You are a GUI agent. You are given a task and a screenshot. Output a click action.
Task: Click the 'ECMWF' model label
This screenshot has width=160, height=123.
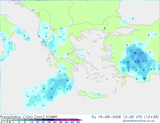52,117
